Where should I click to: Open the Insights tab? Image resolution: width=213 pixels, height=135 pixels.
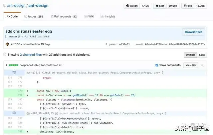coord(108,16)
